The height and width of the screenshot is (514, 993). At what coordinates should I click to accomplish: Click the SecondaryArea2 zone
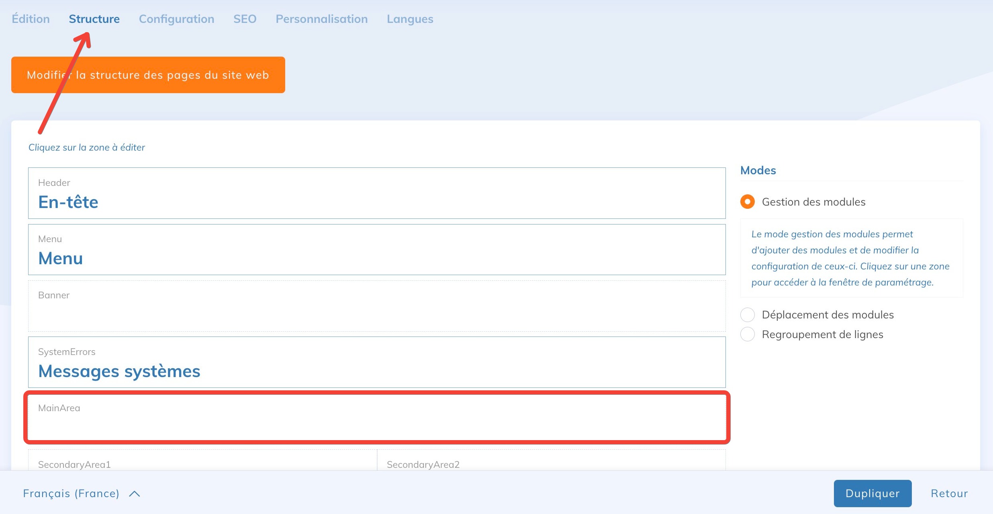click(551, 462)
